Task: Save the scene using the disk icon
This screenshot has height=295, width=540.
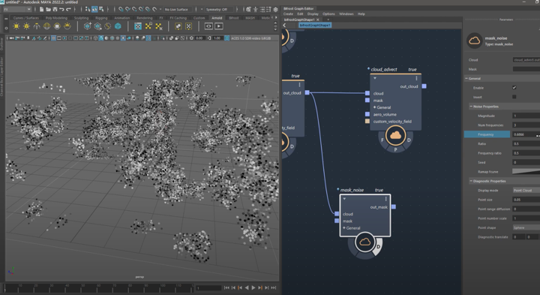Action: point(55,9)
